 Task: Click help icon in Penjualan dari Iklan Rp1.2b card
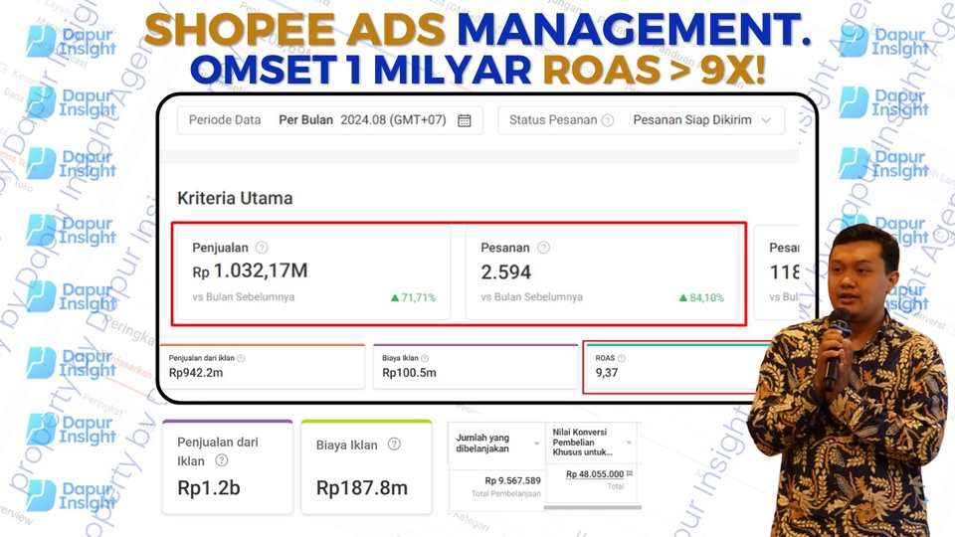222,460
